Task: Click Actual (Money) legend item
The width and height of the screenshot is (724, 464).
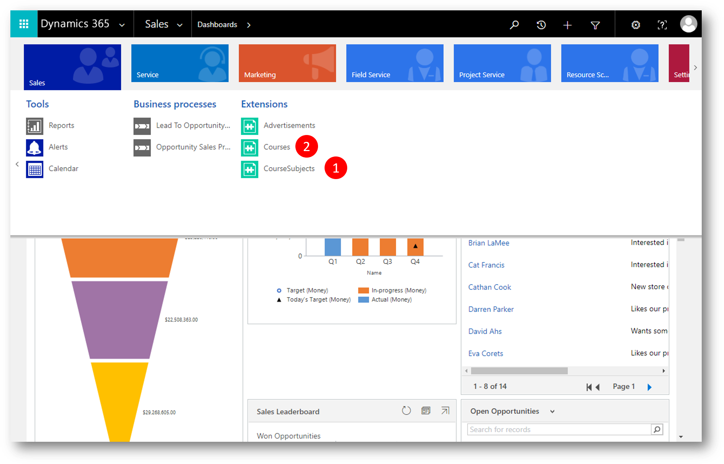Action: tap(385, 299)
